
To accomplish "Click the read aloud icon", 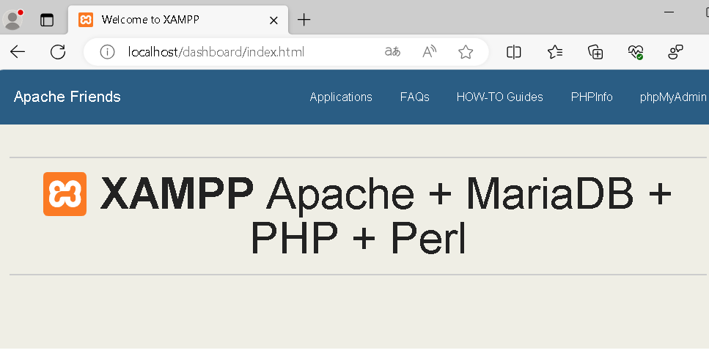I will tap(430, 52).
